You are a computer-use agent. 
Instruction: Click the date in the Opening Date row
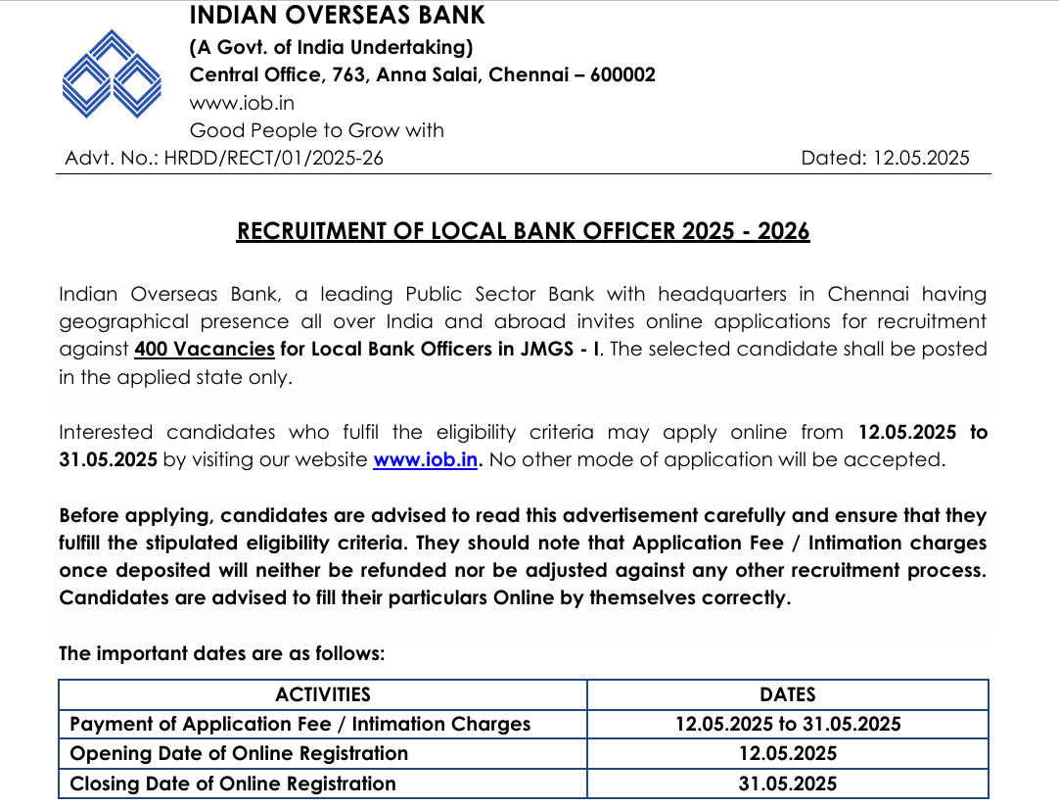[788, 753]
